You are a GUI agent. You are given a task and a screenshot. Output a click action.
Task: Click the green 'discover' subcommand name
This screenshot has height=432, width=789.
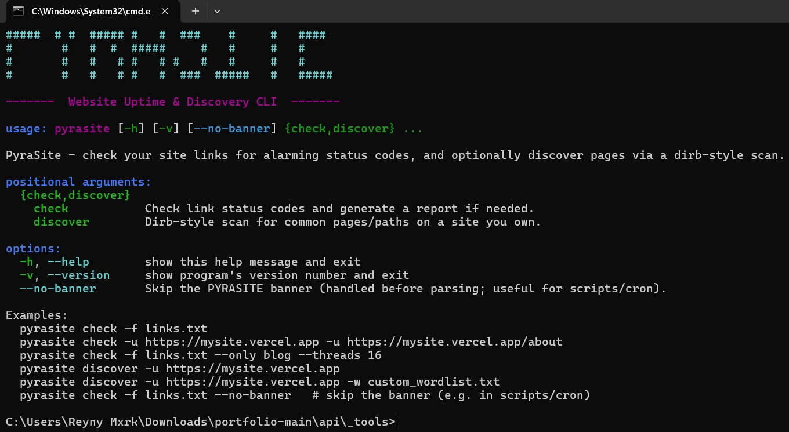[61, 222]
